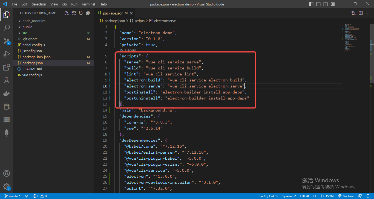
Task: Open the scripts breadcrumb dropdown
Action: [x=137, y=21]
